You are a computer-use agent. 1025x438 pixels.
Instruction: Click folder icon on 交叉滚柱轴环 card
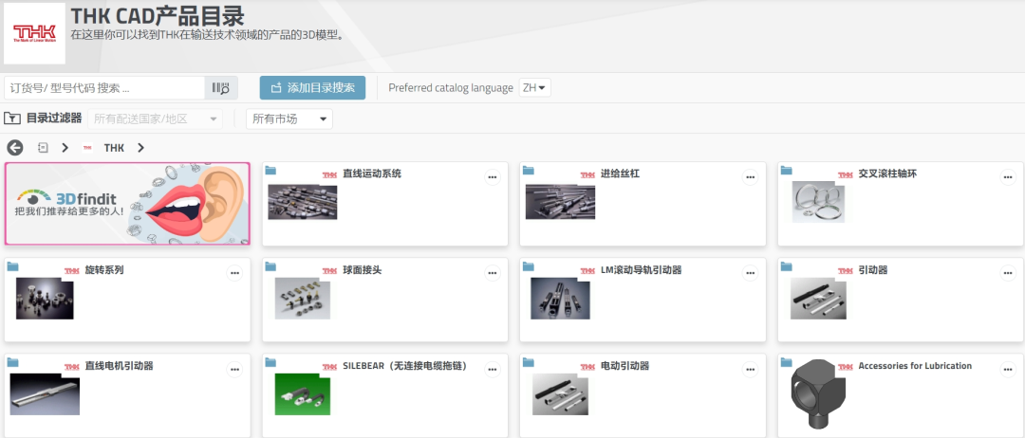tap(787, 171)
